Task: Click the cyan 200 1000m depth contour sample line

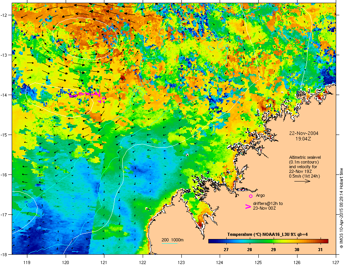Action: coord(169,243)
